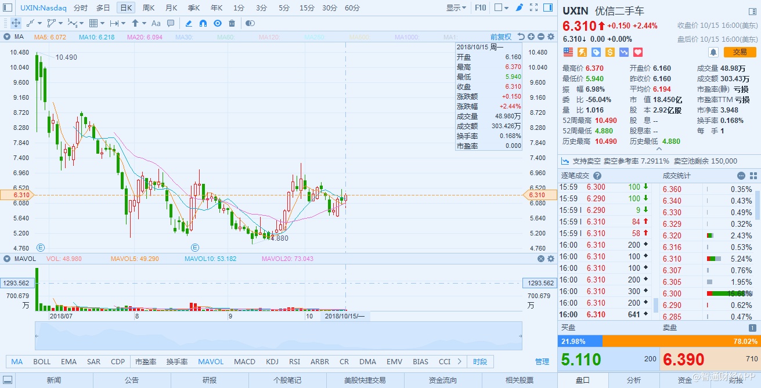
Task: Click the US flag market icon
Action: [x=568, y=52]
